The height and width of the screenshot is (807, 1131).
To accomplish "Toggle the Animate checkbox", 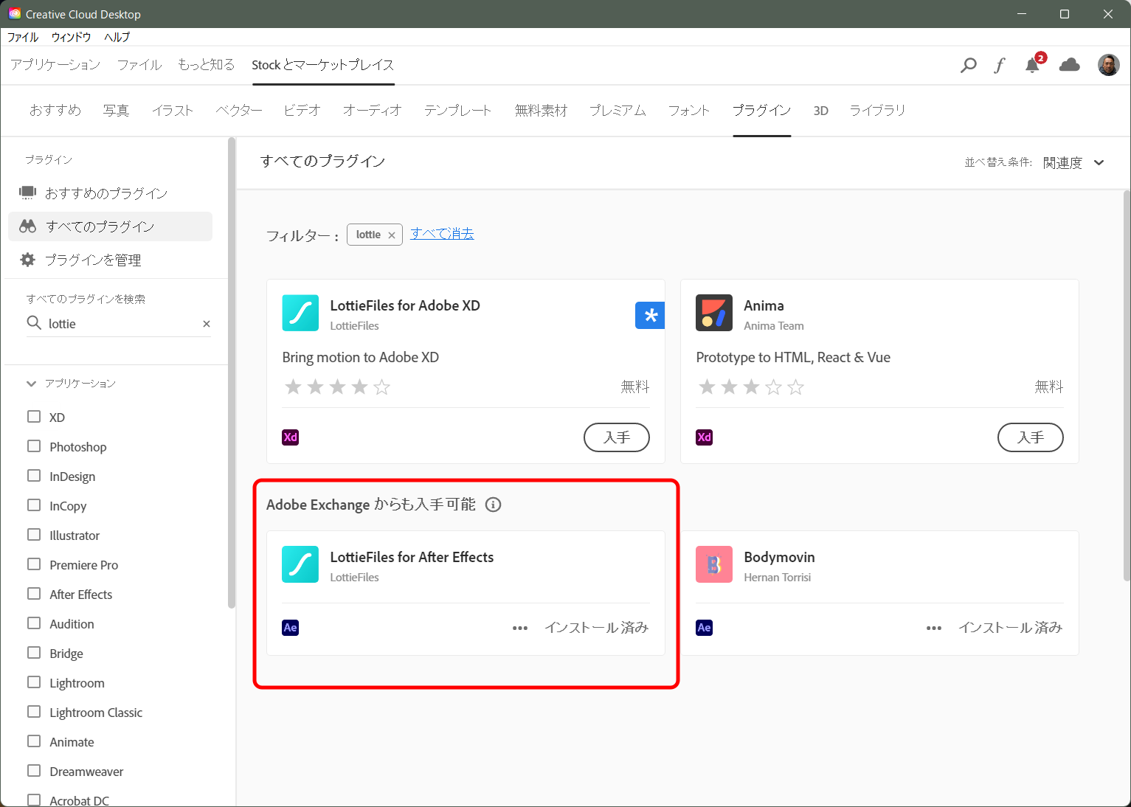I will point(34,741).
